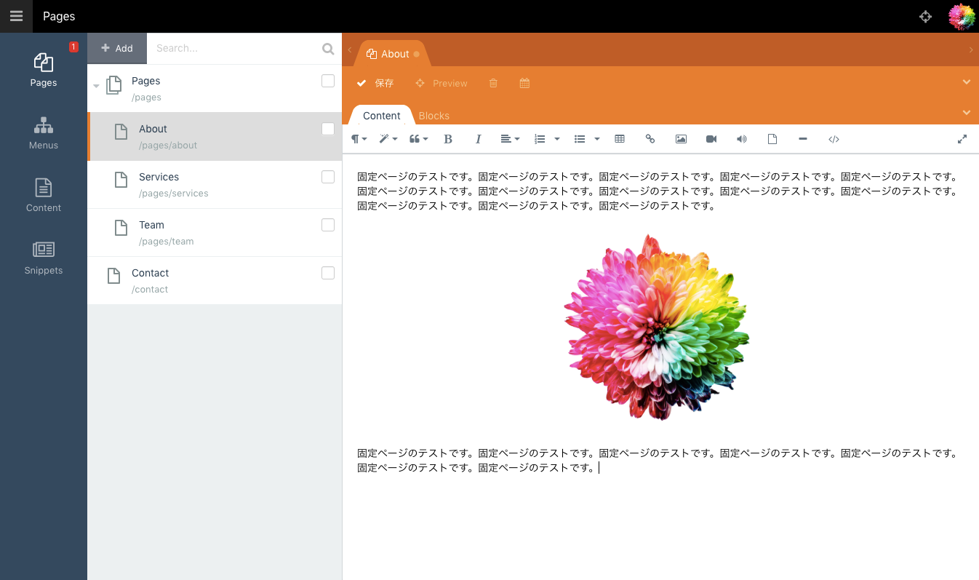Insert a file attachment
The width and height of the screenshot is (979, 580).
(x=772, y=139)
